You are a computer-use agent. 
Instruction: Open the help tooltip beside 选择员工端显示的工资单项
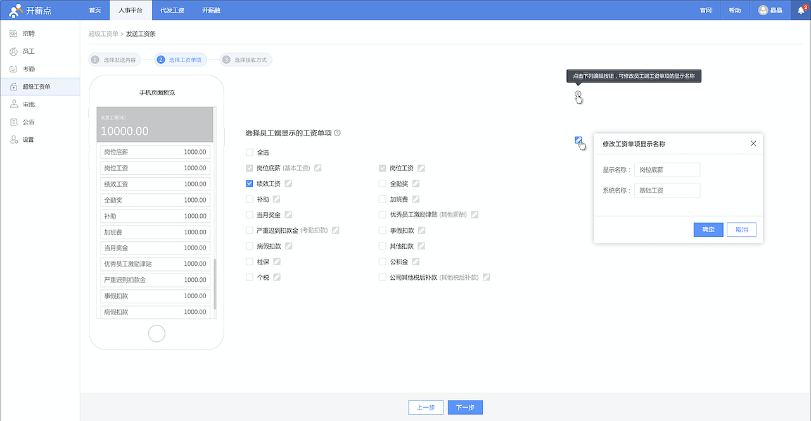(x=336, y=132)
